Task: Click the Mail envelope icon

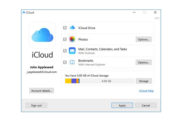Action: (72, 51)
